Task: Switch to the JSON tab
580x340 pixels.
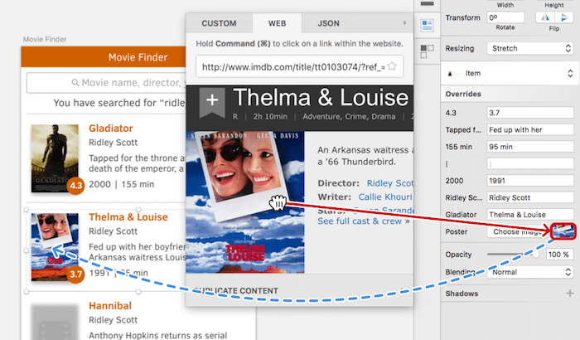Action: click(328, 23)
